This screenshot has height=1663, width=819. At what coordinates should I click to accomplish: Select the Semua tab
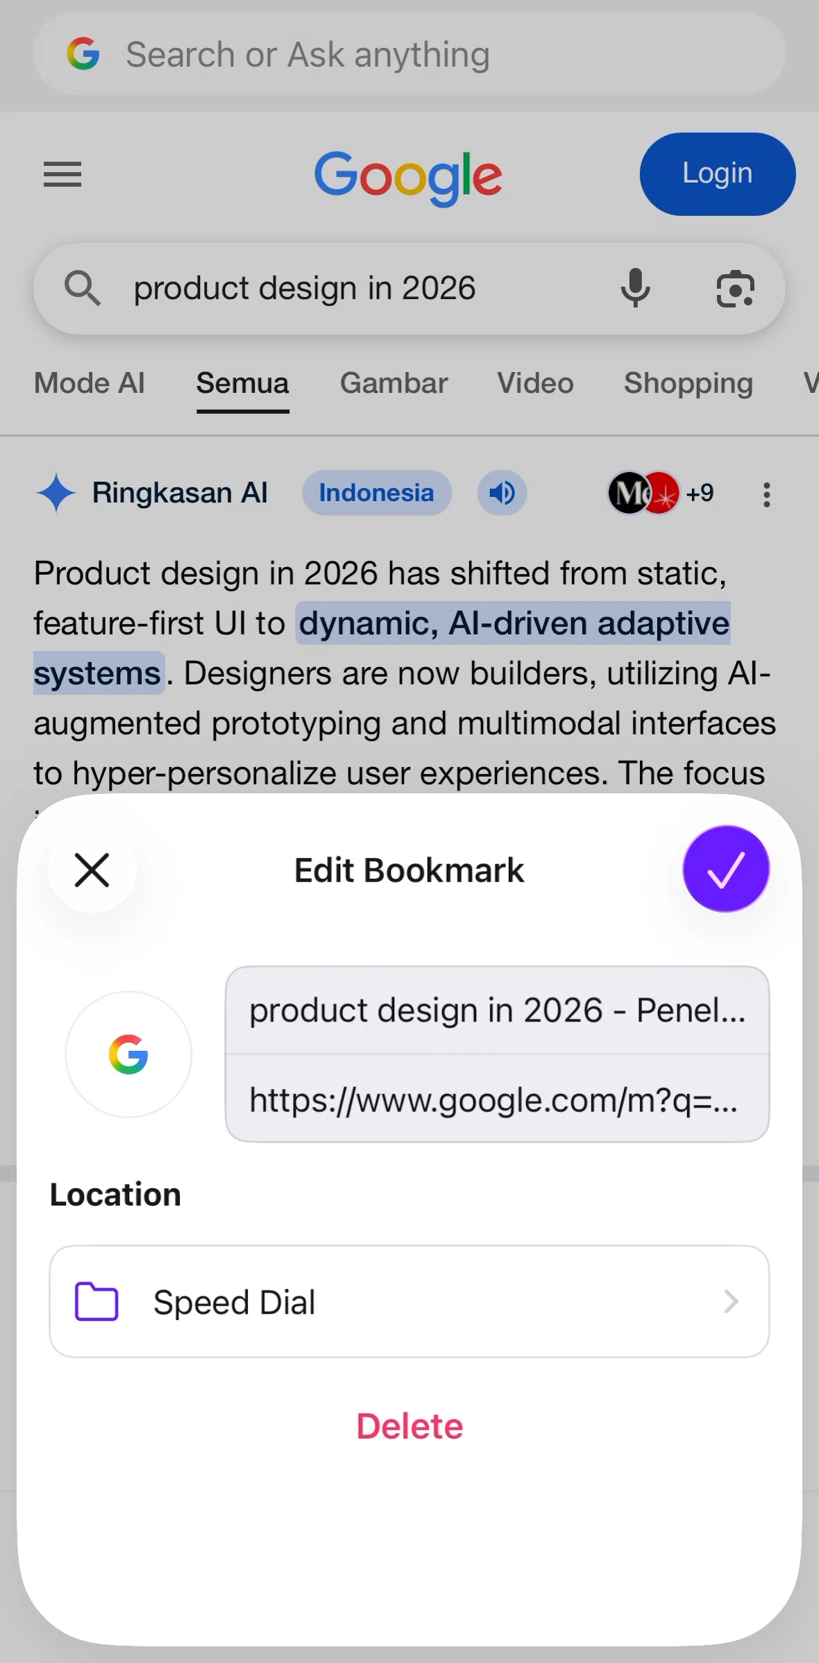(242, 384)
